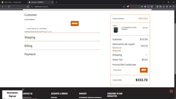The image size is (176, 99).
Task: Click the orange scroll-to-top arrow icon
Action: click(x=171, y=91)
